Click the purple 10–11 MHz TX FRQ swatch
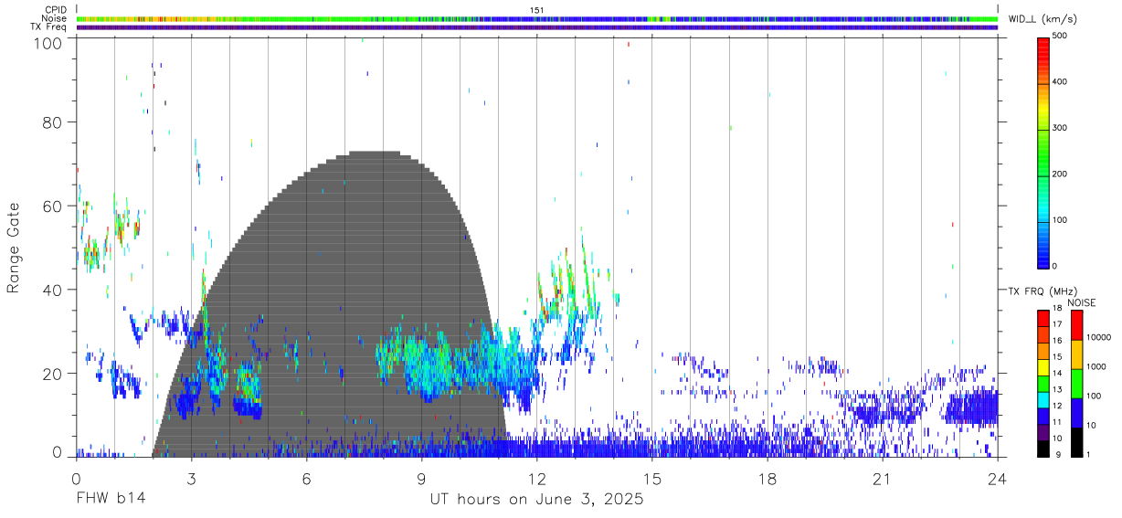Image resolution: width=1122 pixels, height=518 pixels. (x=1043, y=431)
